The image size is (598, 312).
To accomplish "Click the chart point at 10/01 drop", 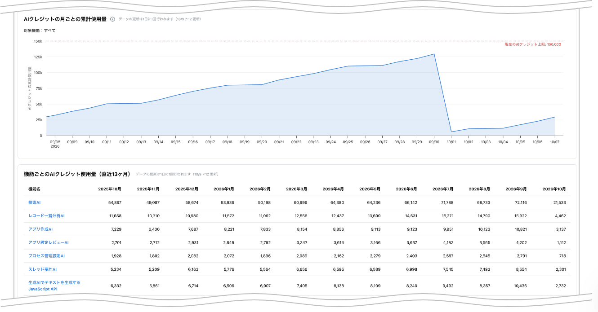I will click(451, 132).
